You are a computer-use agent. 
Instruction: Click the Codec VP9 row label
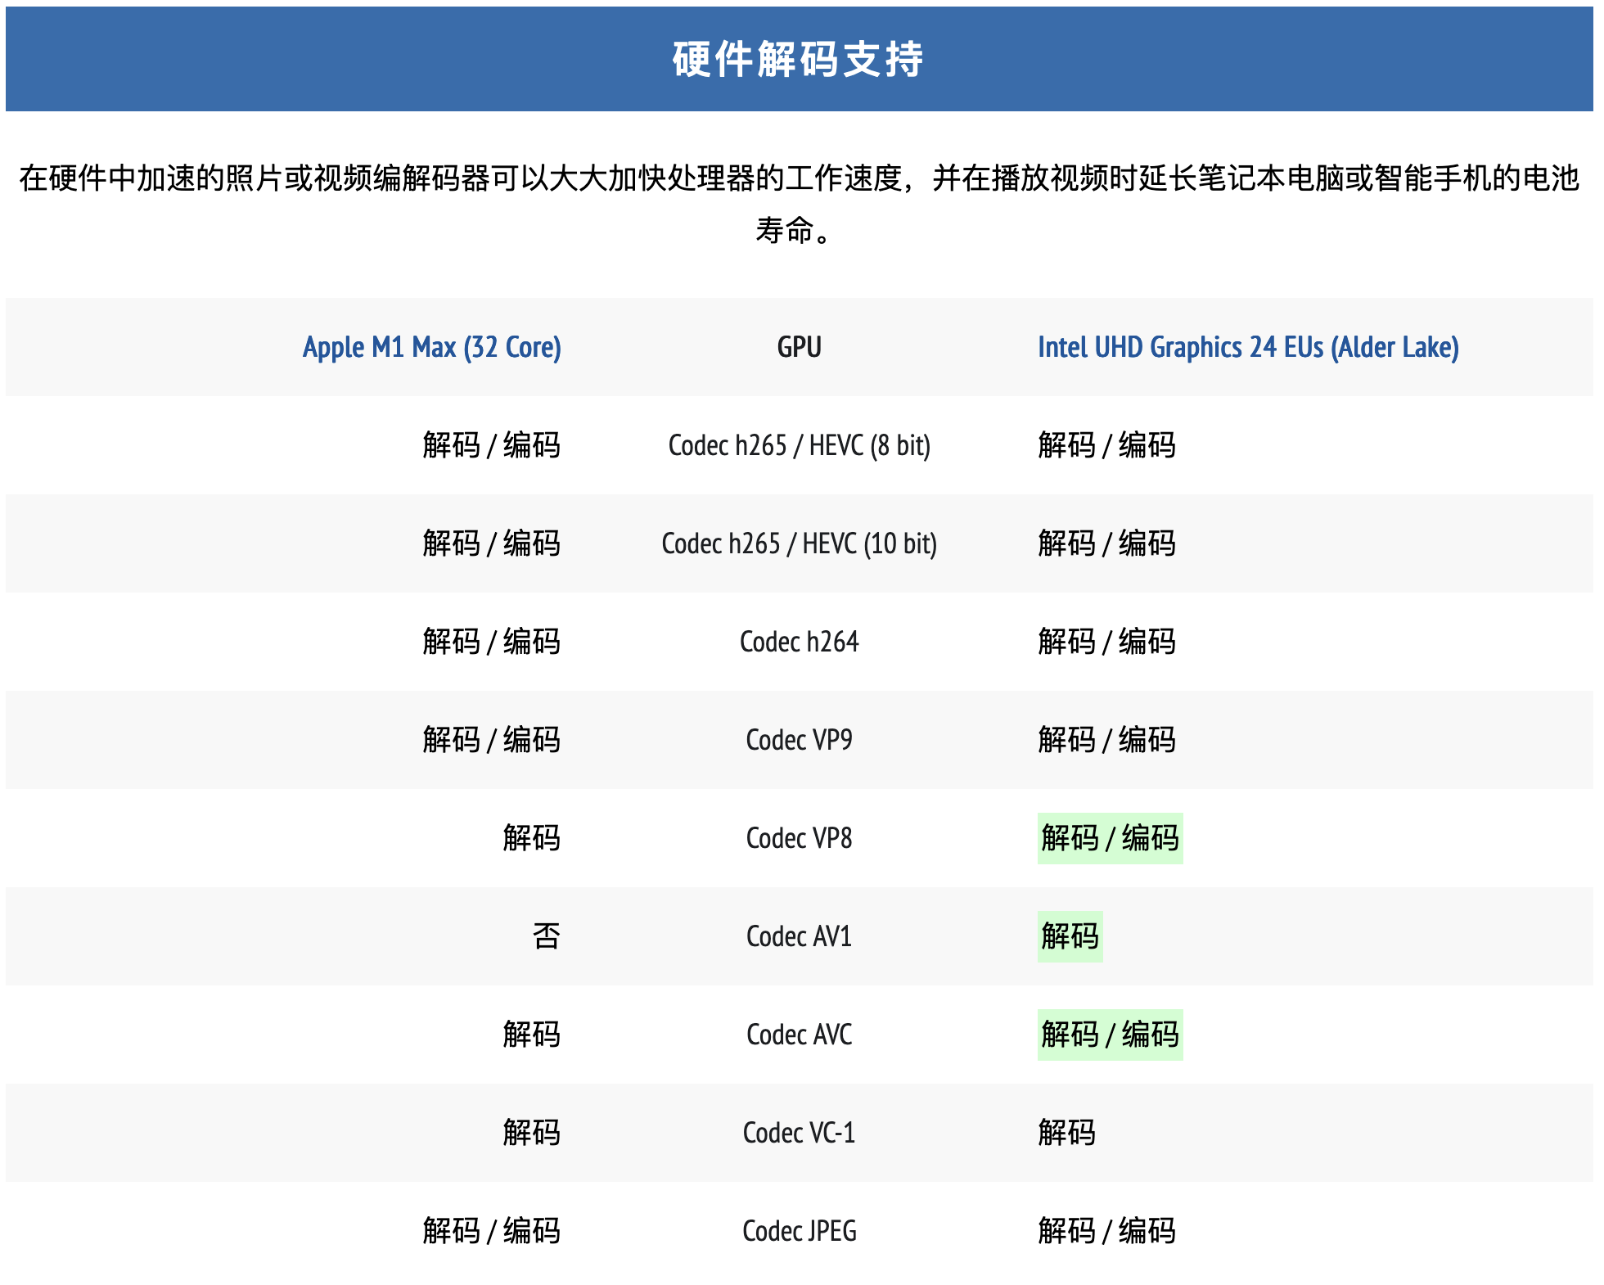(799, 740)
